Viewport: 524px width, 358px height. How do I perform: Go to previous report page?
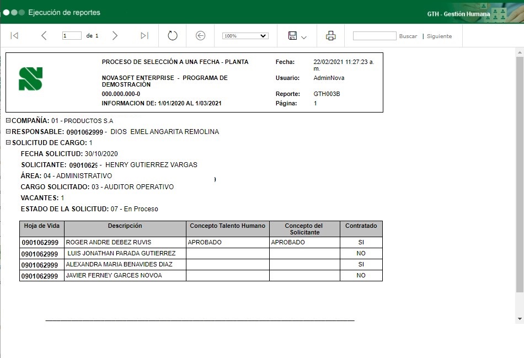click(x=44, y=36)
